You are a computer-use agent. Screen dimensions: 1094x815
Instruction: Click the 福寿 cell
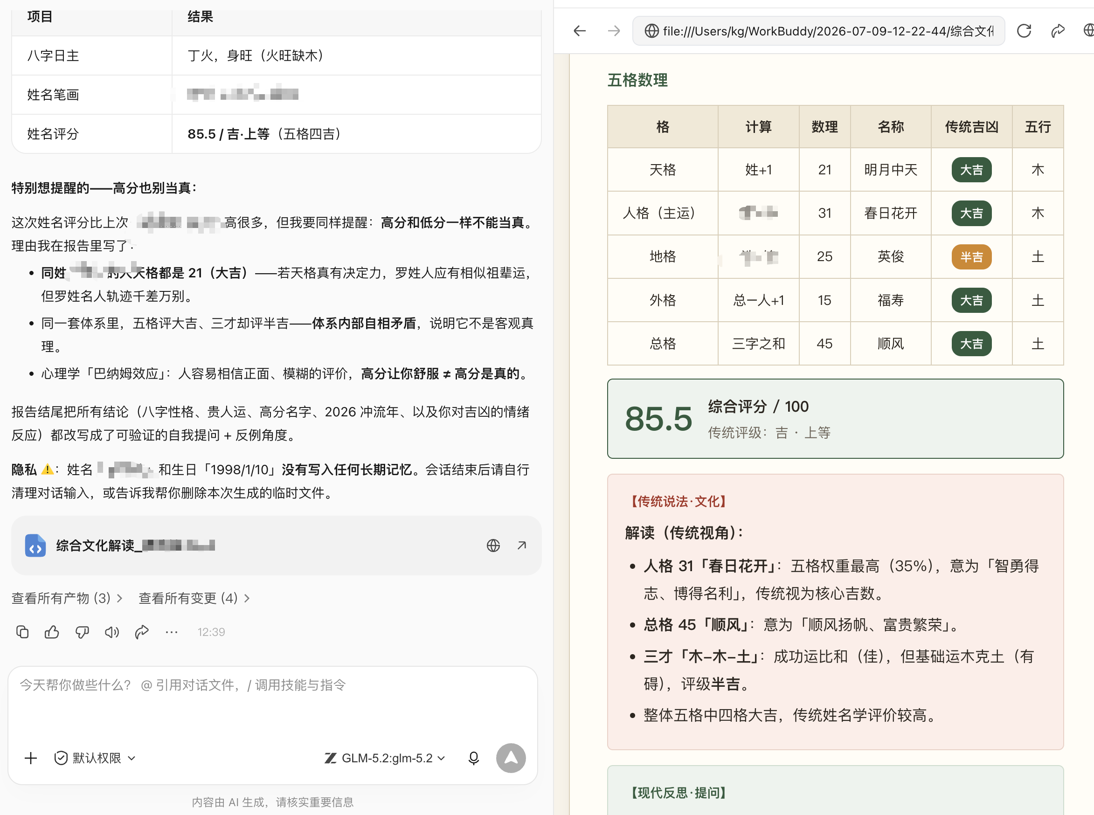pyautogui.click(x=890, y=300)
